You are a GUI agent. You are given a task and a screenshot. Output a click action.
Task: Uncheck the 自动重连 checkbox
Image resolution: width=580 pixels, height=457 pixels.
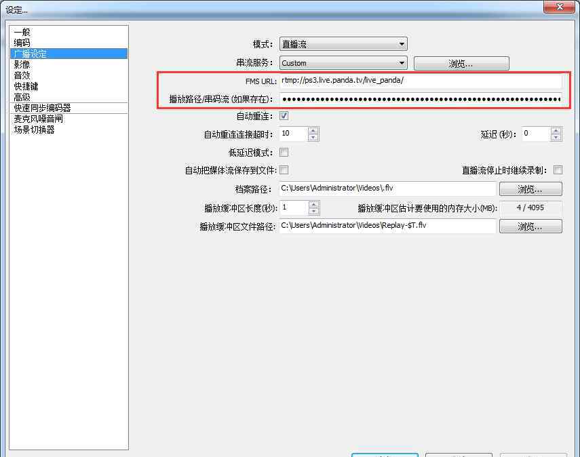pyautogui.click(x=284, y=116)
